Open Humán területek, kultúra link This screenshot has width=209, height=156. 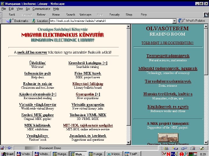[168, 94]
